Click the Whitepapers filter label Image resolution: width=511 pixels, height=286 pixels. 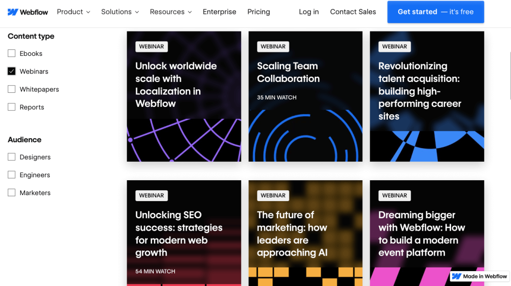coord(39,89)
